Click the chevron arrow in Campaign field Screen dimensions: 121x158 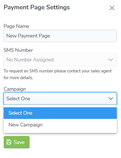pos(111,99)
